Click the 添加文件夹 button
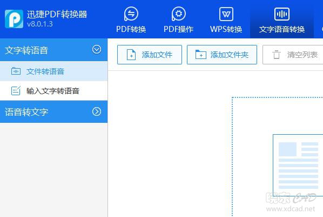Screen dimensions: 323x217 pyautogui.click(x=222, y=55)
